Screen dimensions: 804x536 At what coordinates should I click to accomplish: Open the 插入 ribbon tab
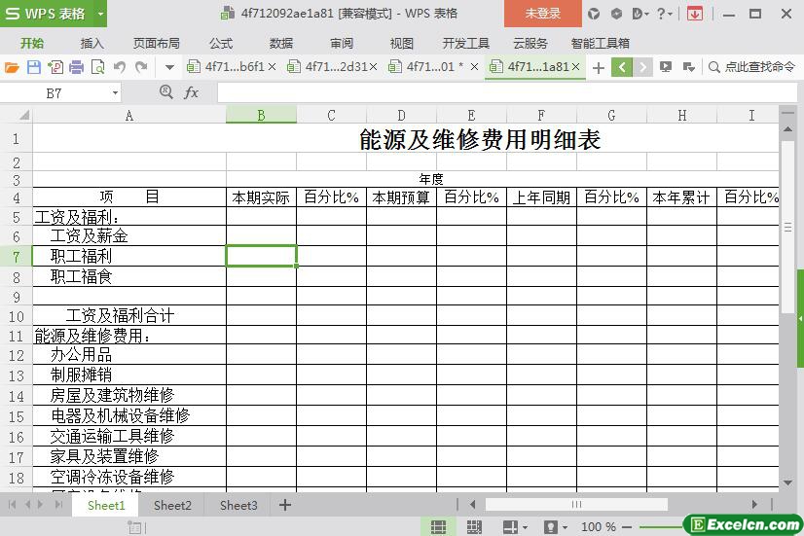click(92, 43)
